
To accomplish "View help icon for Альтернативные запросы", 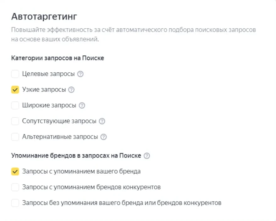I will pos(103,137).
